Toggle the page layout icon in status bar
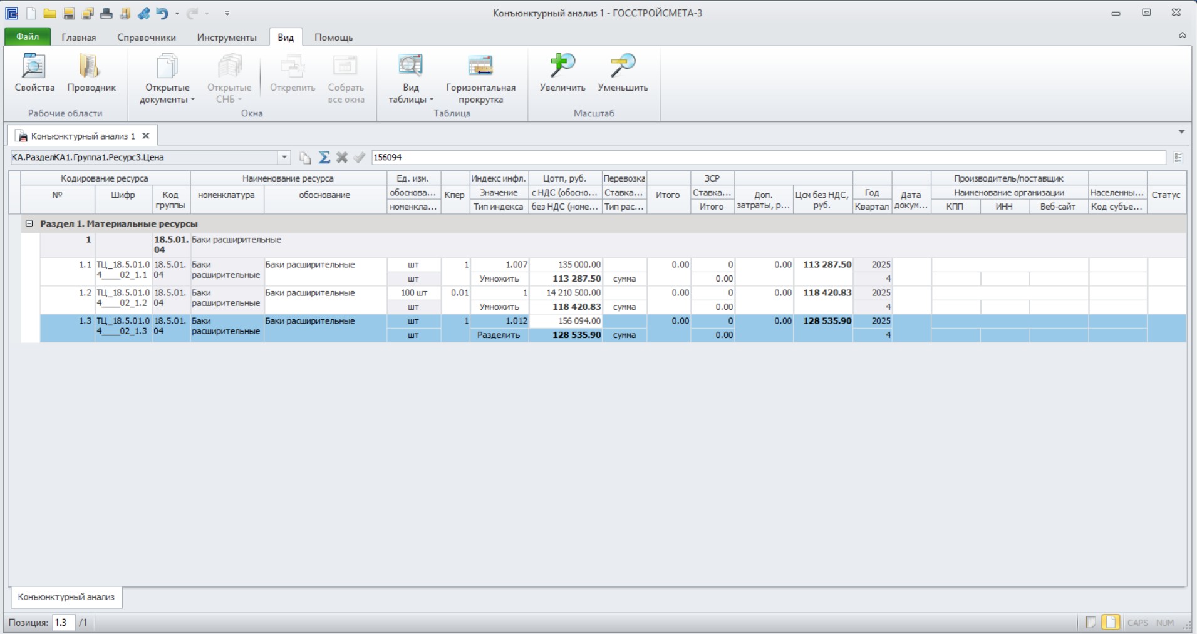Viewport: 1197px width, 634px height. 1111,622
